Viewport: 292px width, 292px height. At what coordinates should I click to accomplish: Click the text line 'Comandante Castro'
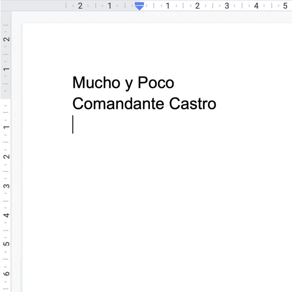(144, 103)
